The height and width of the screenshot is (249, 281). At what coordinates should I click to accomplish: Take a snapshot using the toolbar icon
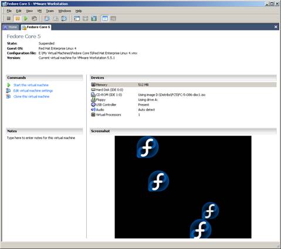47,18
